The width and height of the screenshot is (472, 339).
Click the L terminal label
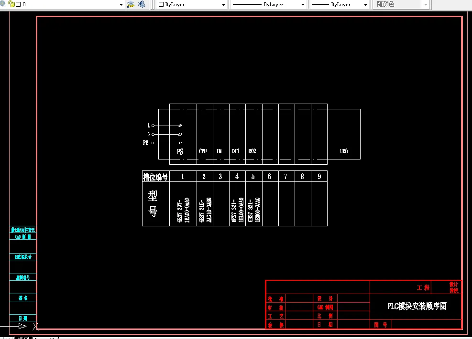[149, 125]
